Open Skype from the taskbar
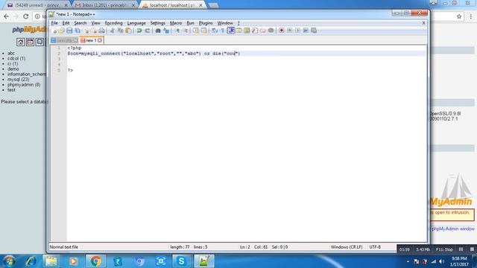 tap(182, 261)
